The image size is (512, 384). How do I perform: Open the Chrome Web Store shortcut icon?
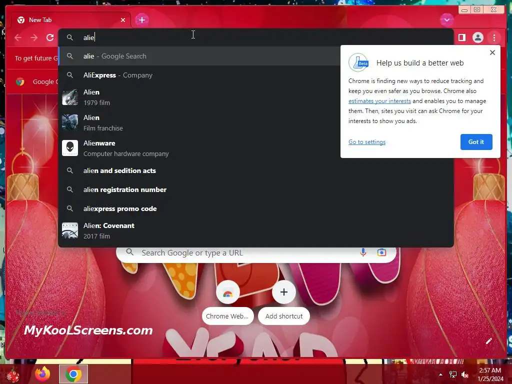click(x=227, y=292)
